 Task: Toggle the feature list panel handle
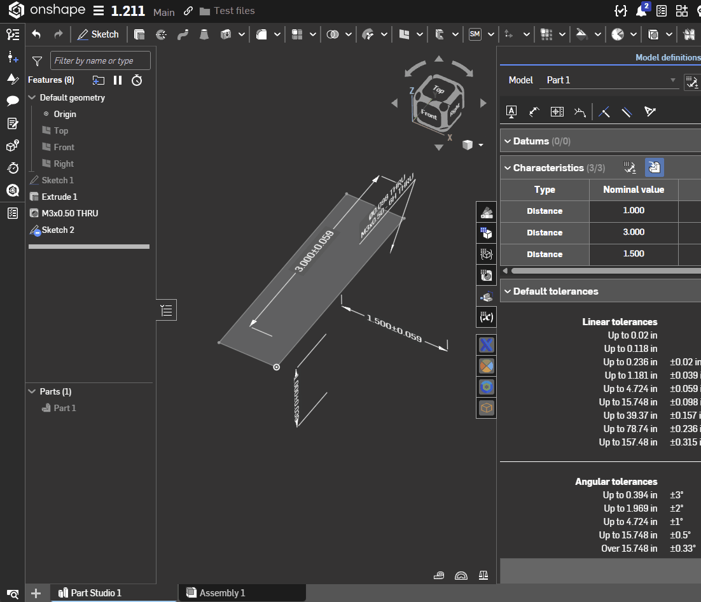167,311
